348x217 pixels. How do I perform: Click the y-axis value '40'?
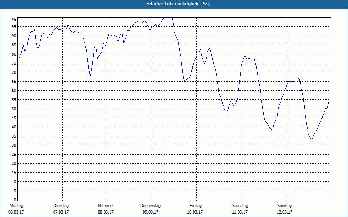click(14, 127)
